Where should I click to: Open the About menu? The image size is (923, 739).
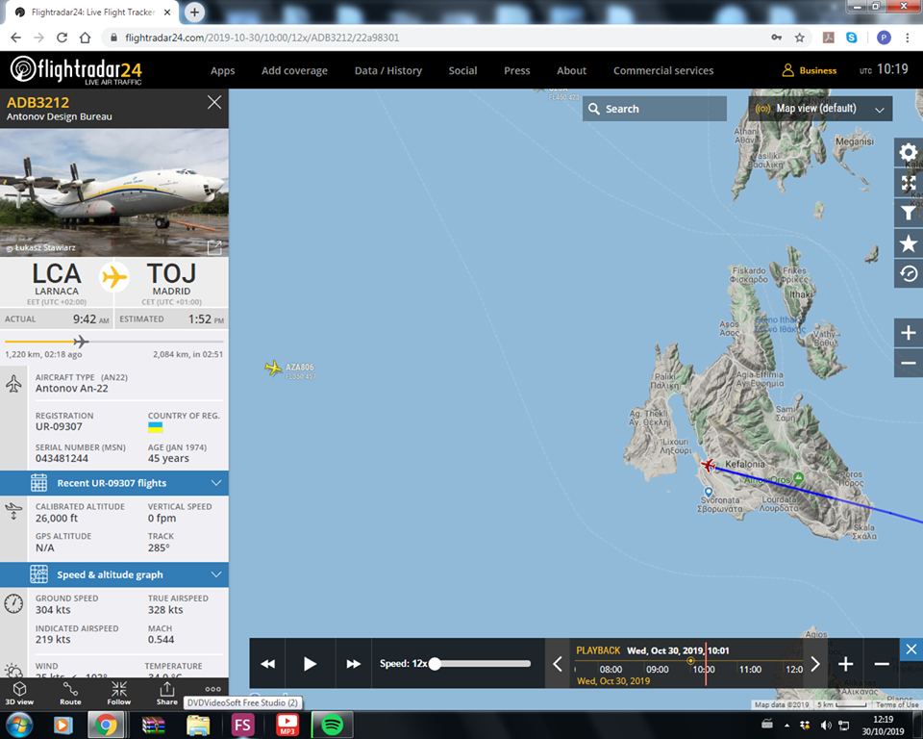pos(571,70)
